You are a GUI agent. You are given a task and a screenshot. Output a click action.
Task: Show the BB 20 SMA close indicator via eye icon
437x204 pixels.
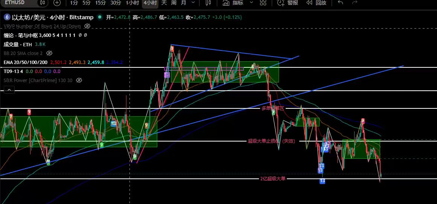click(x=49, y=53)
